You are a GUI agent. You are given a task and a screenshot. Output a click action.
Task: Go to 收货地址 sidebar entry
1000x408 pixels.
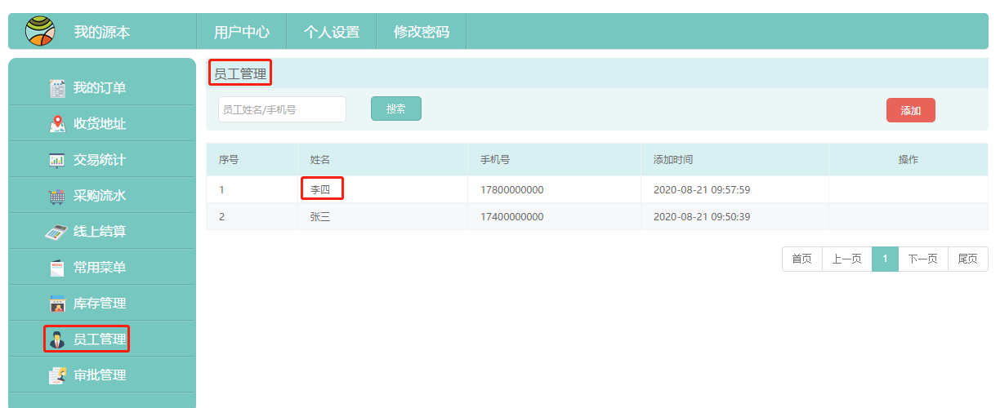click(101, 124)
